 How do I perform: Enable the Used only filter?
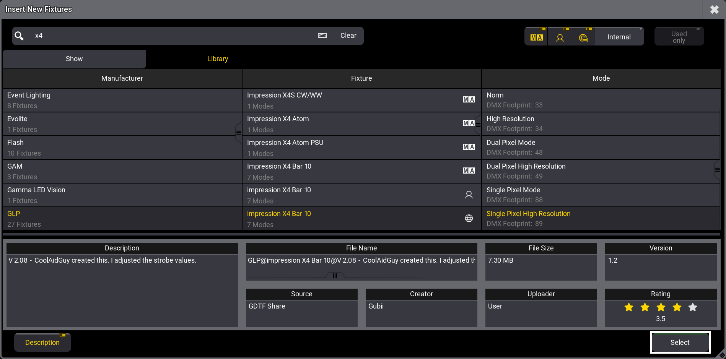(679, 37)
